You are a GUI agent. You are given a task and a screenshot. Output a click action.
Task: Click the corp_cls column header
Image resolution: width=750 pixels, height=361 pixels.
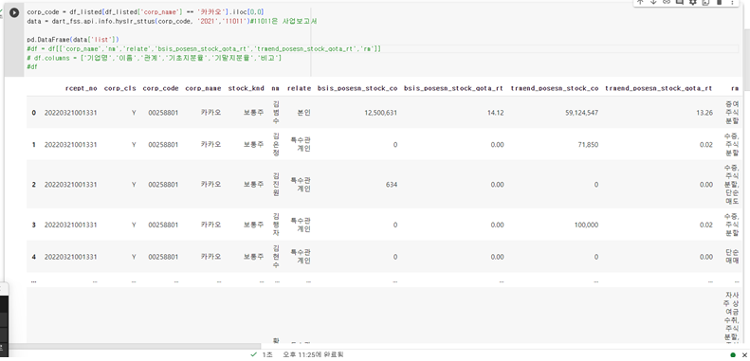(x=120, y=88)
